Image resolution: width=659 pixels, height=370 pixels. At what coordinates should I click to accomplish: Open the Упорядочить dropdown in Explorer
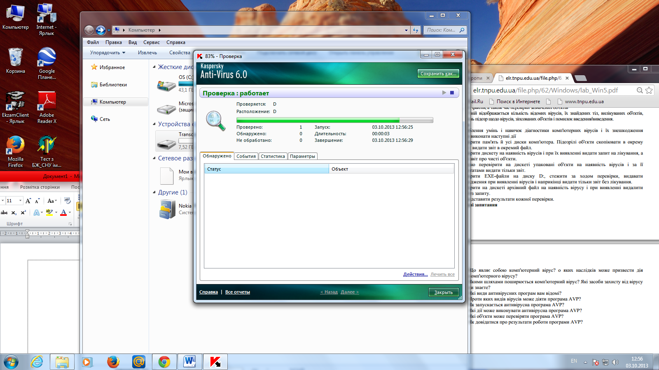coord(107,53)
